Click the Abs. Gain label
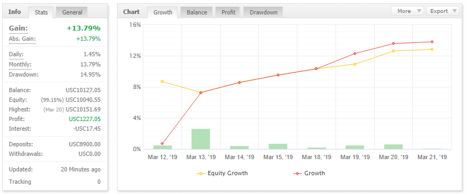This screenshot has width=467, height=195. (23, 39)
